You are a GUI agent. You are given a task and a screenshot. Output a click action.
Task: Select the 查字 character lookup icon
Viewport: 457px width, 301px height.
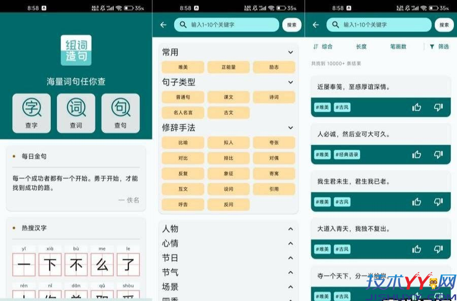pos(31,113)
